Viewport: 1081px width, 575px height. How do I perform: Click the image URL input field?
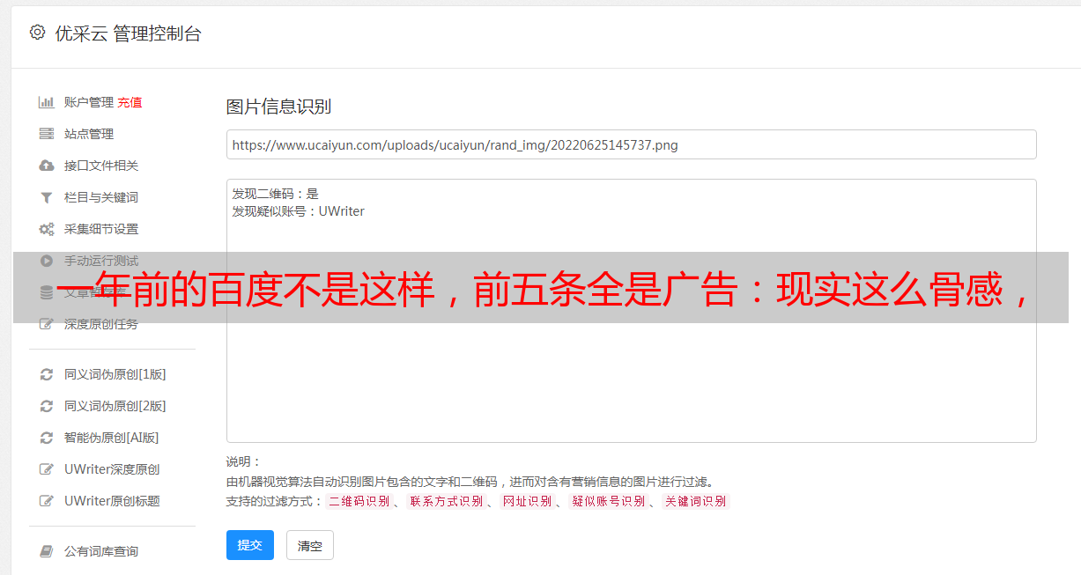click(631, 144)
